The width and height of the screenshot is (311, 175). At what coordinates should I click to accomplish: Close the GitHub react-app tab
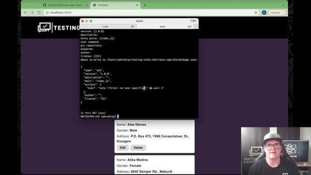87,5
